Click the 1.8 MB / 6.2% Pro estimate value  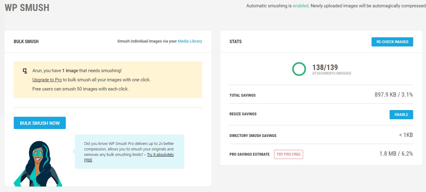pos(396,154)
